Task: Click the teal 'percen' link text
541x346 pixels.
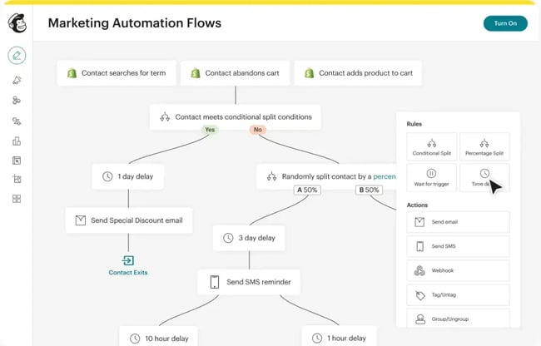Action: coord(385,176)
